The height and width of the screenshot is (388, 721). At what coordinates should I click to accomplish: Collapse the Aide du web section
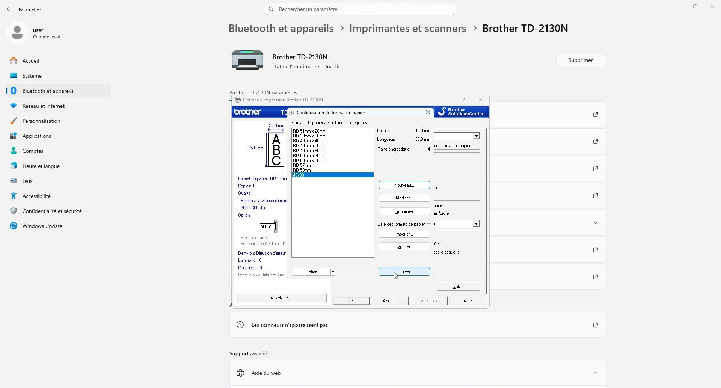(x=596, y=373)
